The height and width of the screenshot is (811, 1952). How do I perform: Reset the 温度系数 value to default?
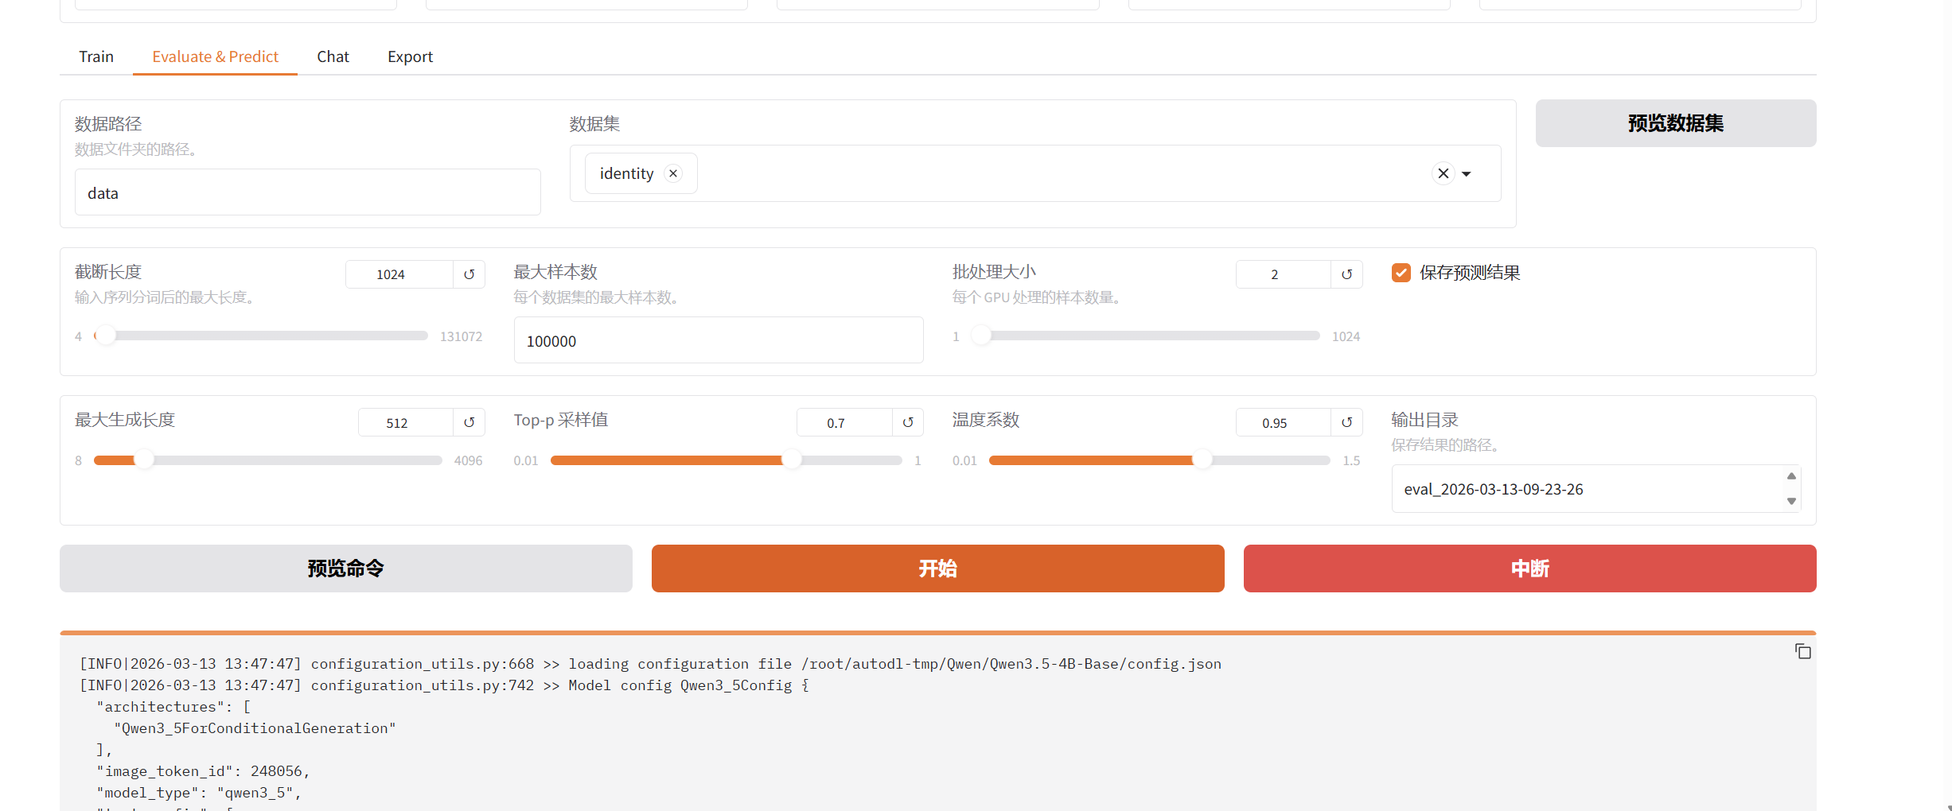(1346, 422)
